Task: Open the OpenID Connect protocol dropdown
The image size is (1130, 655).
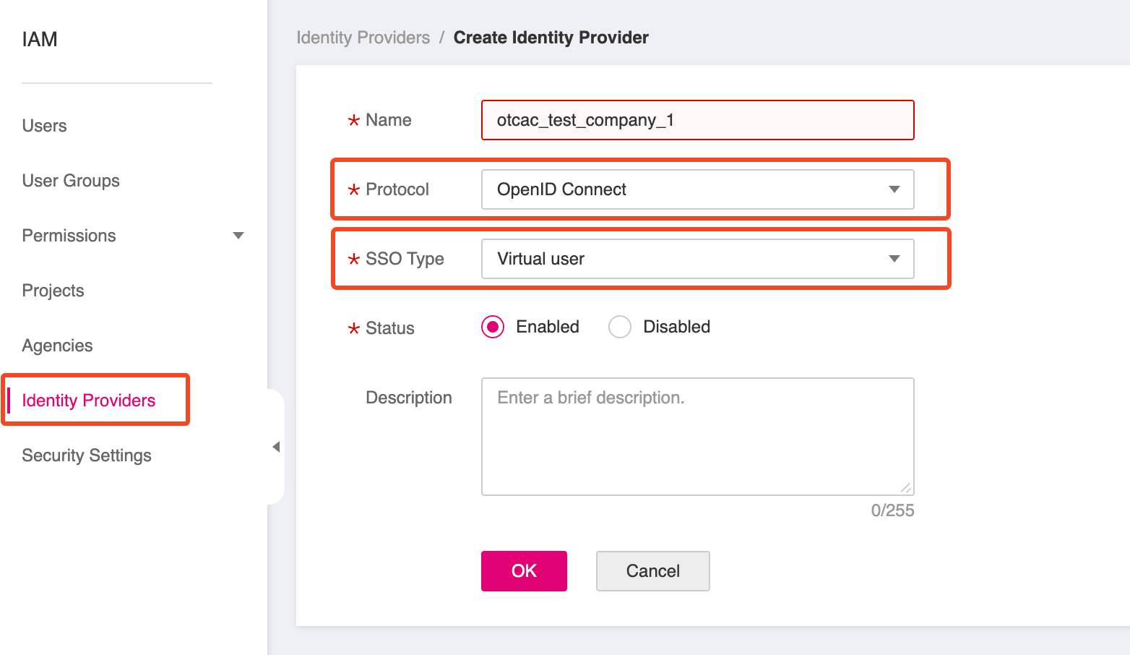Action: coord(686,189)
